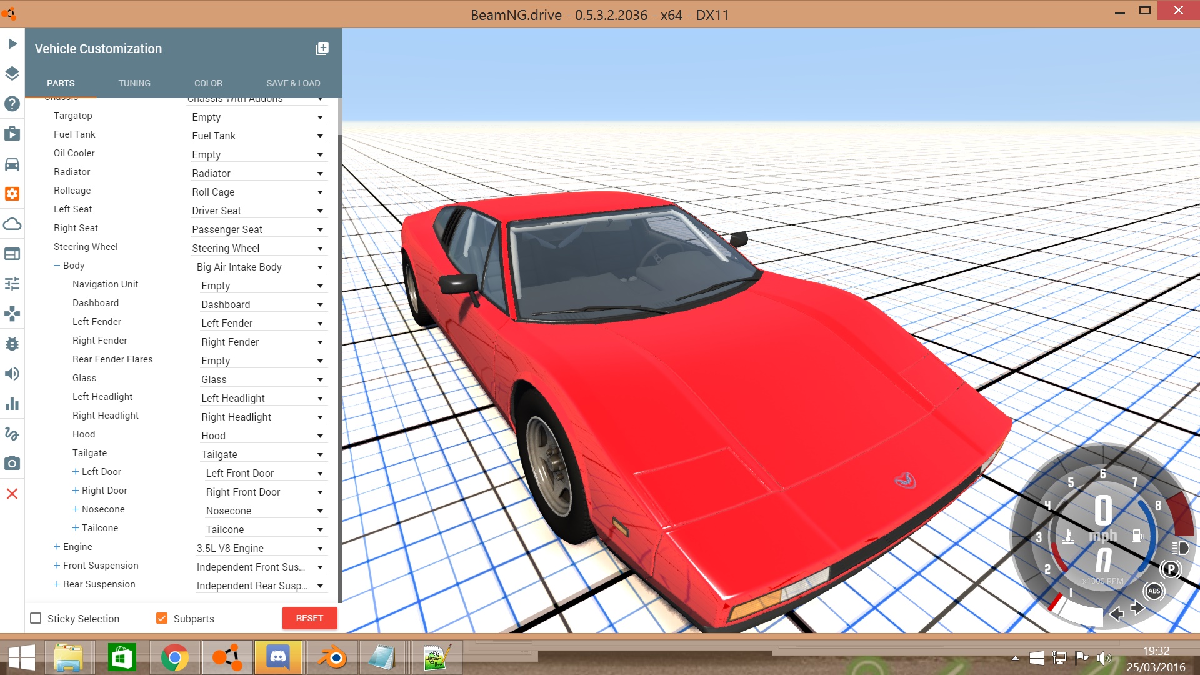Open the bug debug icon in sidebar
This screenshot has height=675, width=1200.
coord(12,344)
